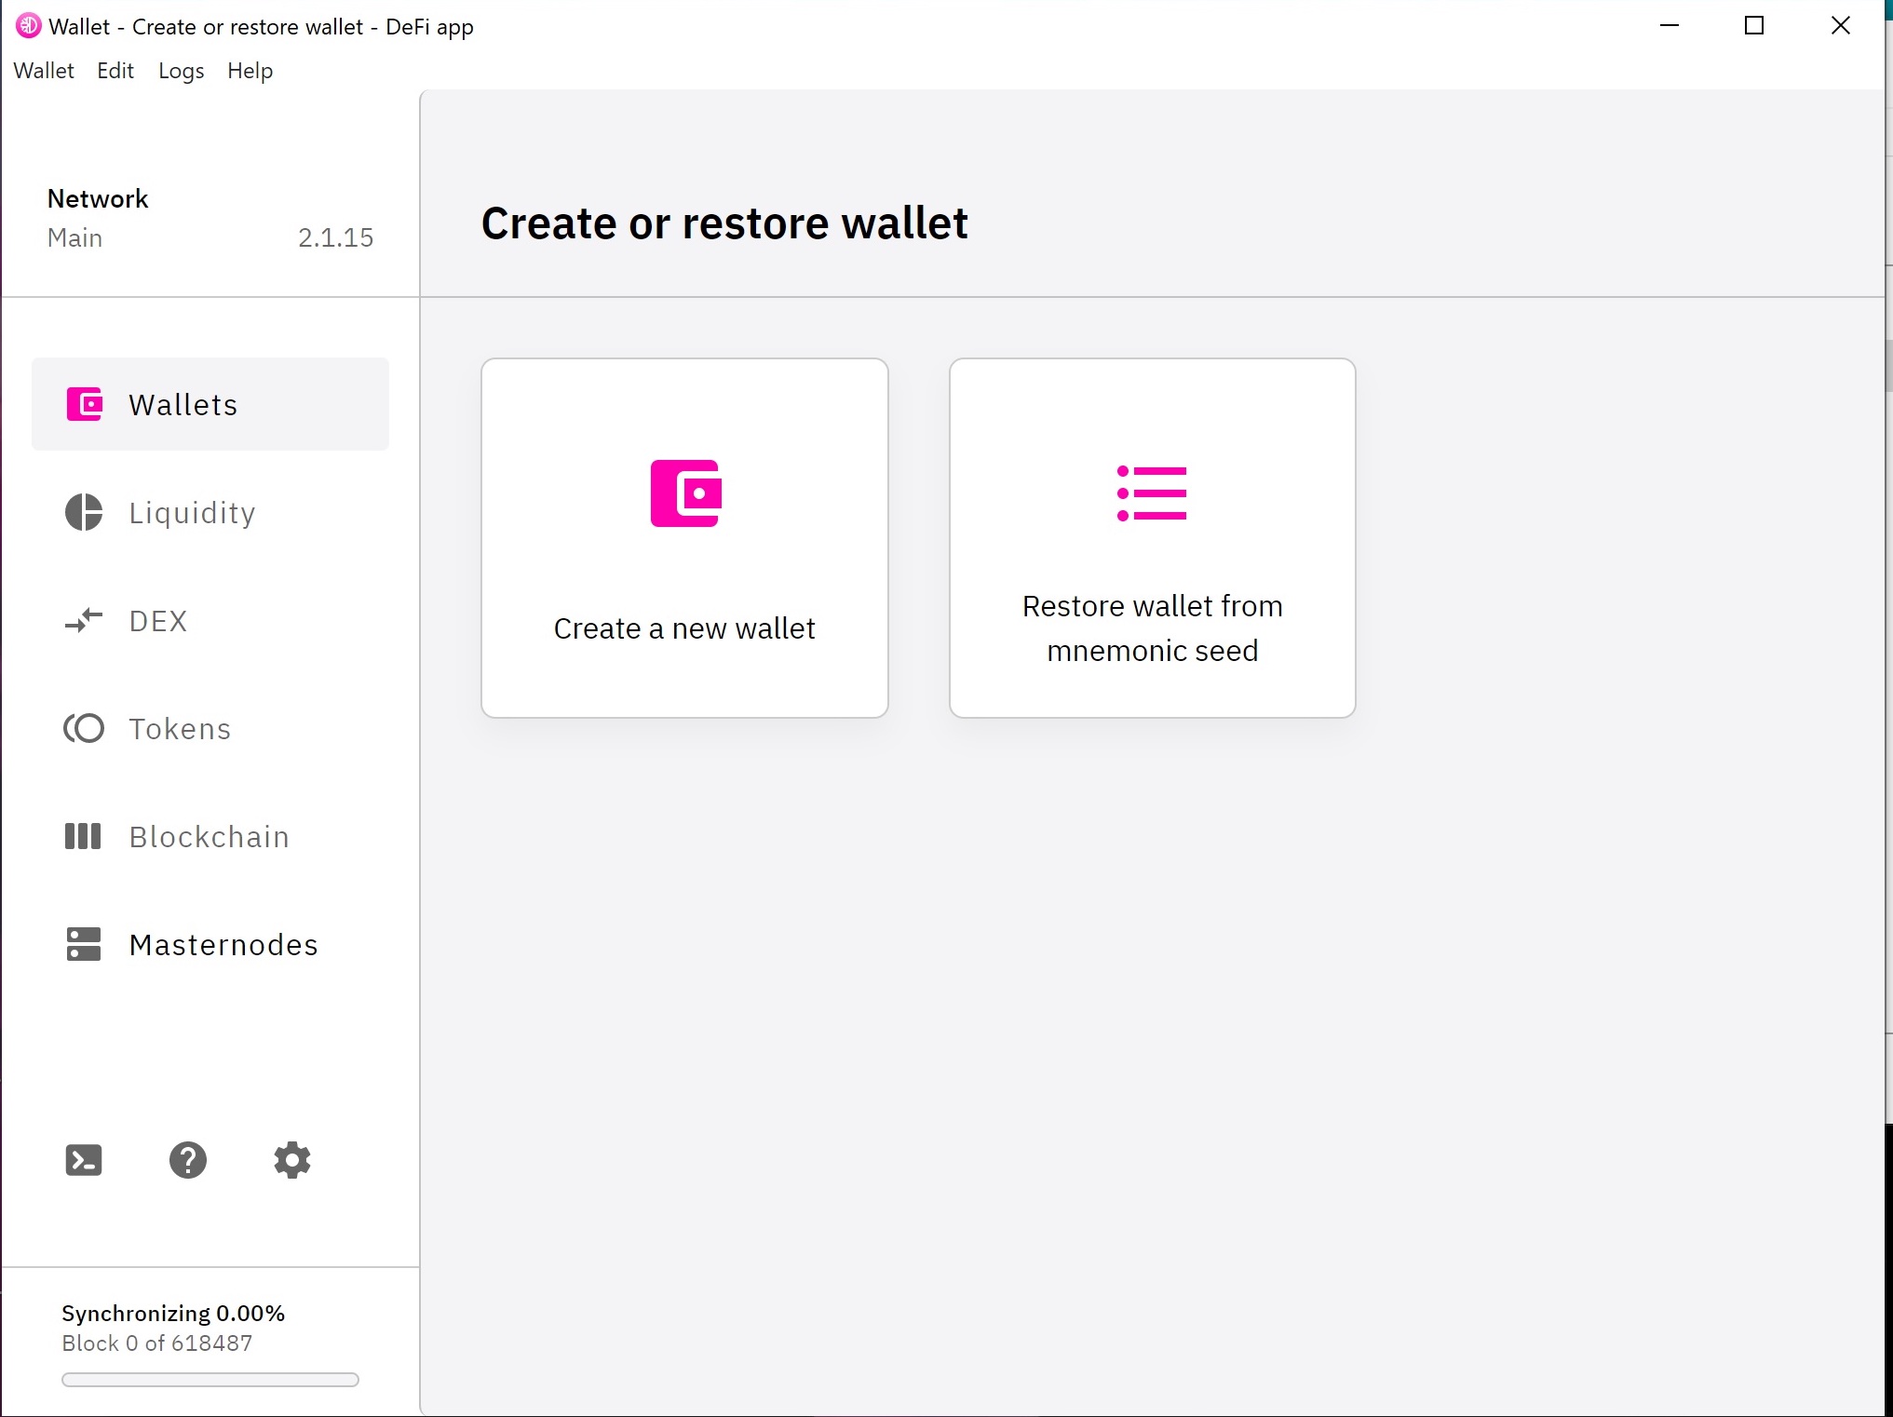This screenshot has width=1893, height=1417.
Task: Open the settings gear icon
Action: coord(292,1160)
